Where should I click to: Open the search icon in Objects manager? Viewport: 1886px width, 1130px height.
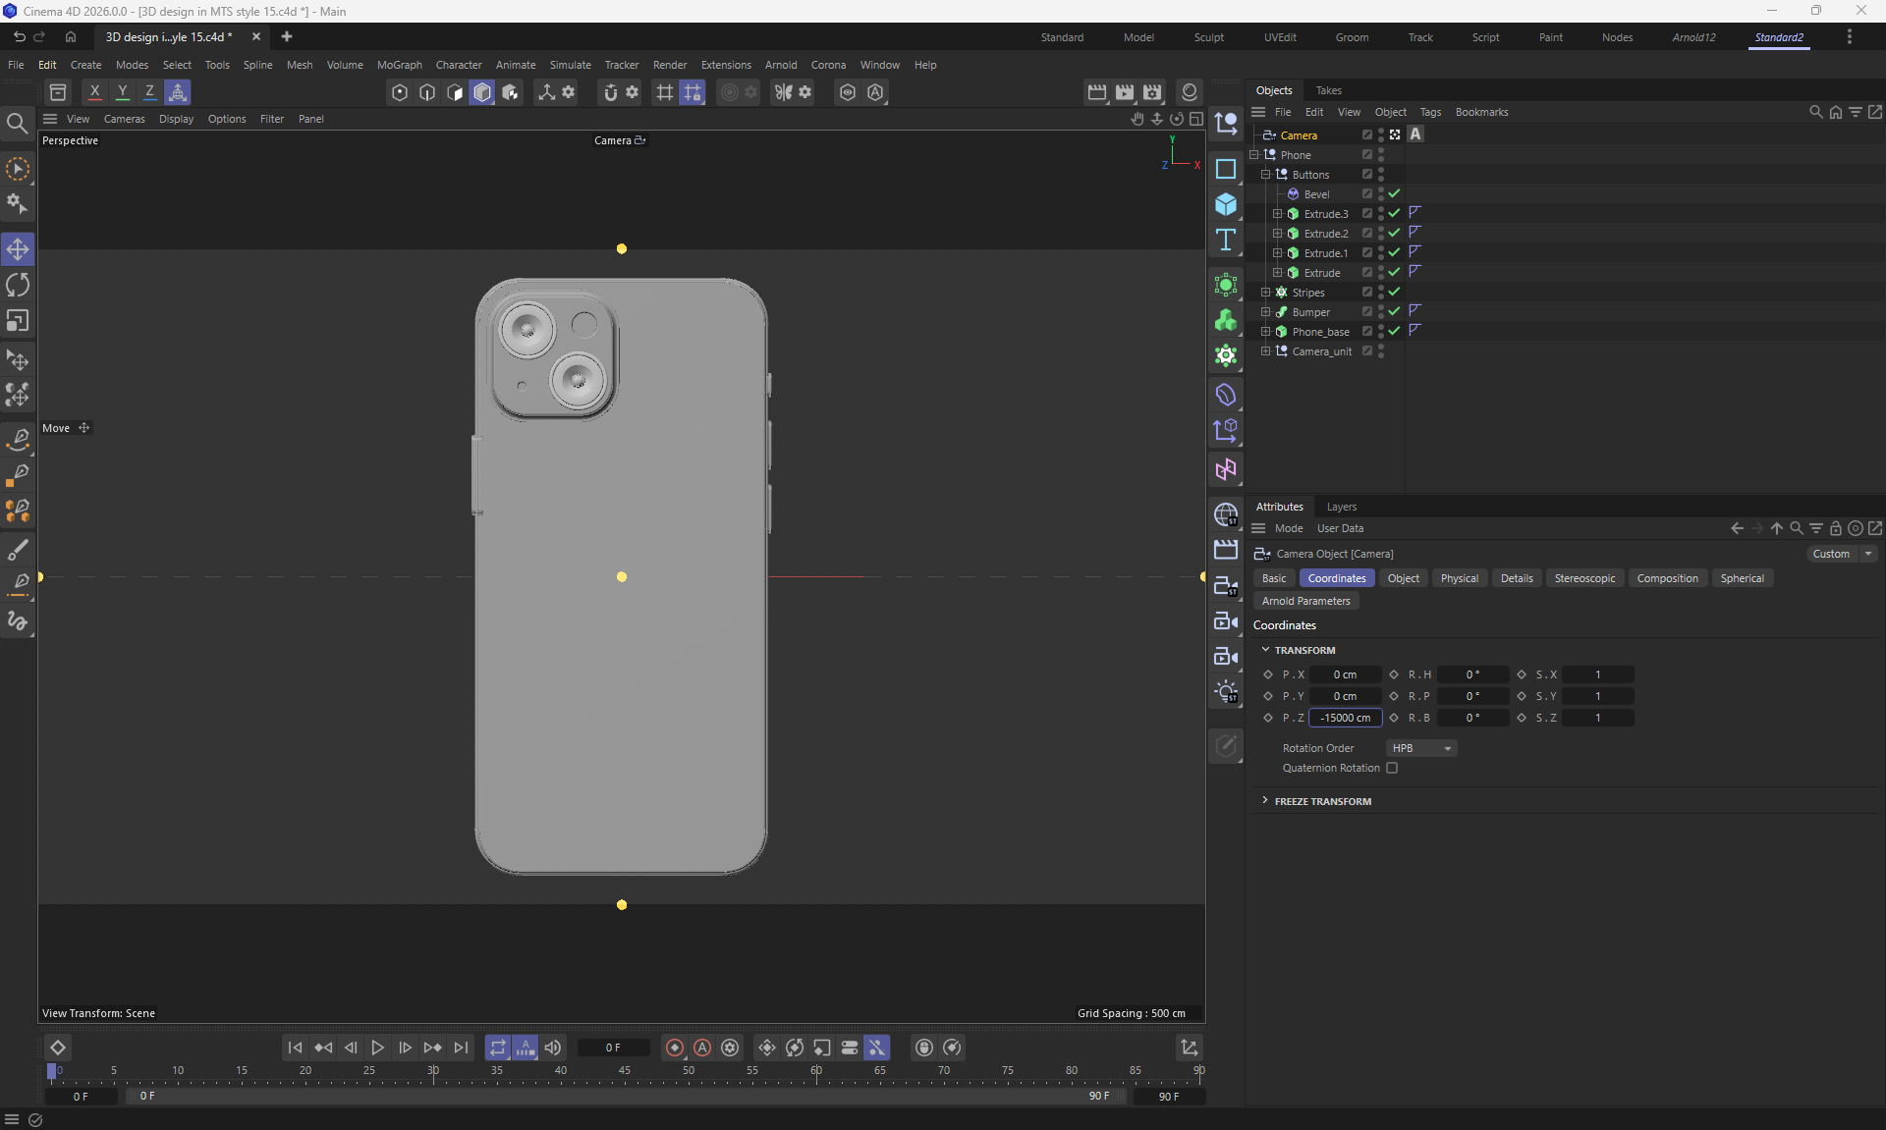(1815, 112)
